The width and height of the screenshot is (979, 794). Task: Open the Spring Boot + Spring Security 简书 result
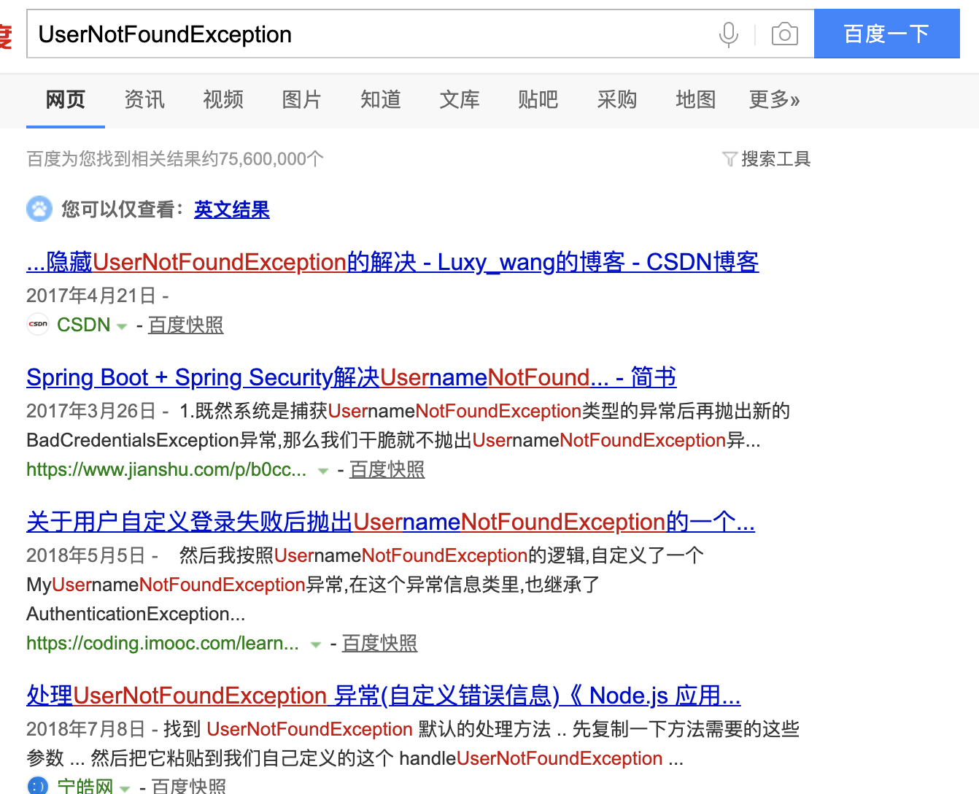(x=351, y=377)
